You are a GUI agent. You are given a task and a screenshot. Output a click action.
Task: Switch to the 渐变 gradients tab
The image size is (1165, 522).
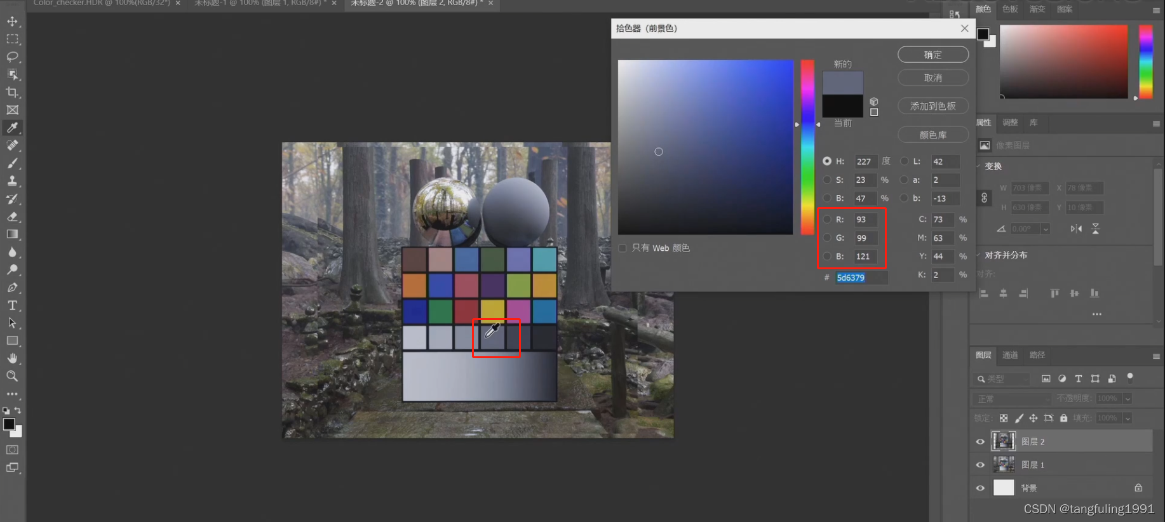click(x=1037, y=9)
